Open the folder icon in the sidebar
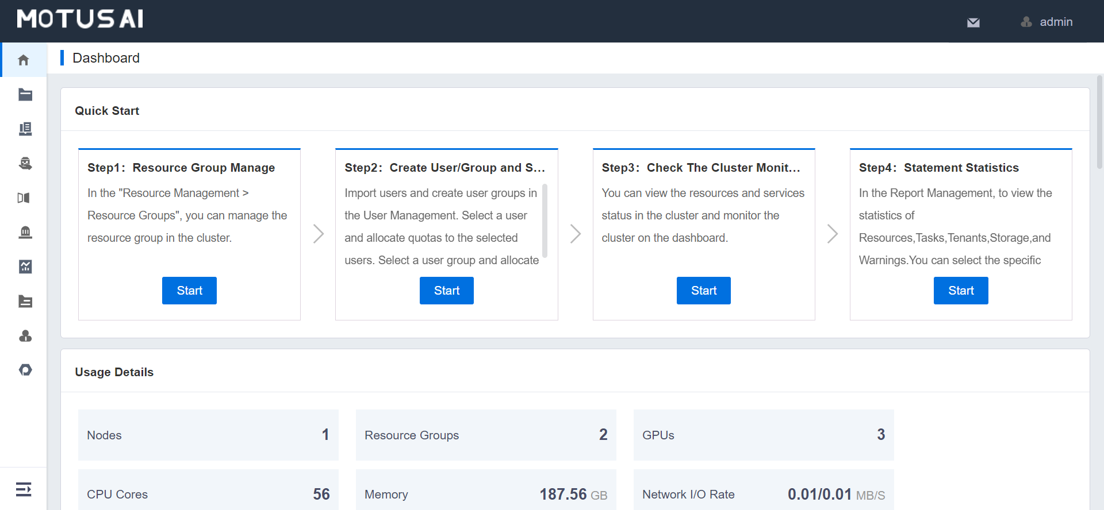This screenshot has width=1104, height=510. pos(25,95)
